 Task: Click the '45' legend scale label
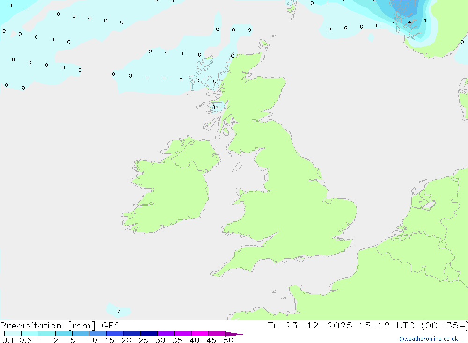click(x=212, y=340)
